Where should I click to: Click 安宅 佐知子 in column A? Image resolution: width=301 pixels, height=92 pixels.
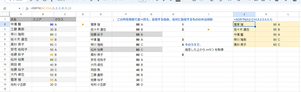(x=21, y=50)
